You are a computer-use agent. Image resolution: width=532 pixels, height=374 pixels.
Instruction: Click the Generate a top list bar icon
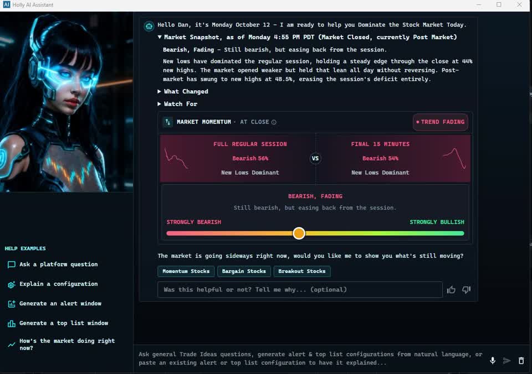[x=11, y=324]
